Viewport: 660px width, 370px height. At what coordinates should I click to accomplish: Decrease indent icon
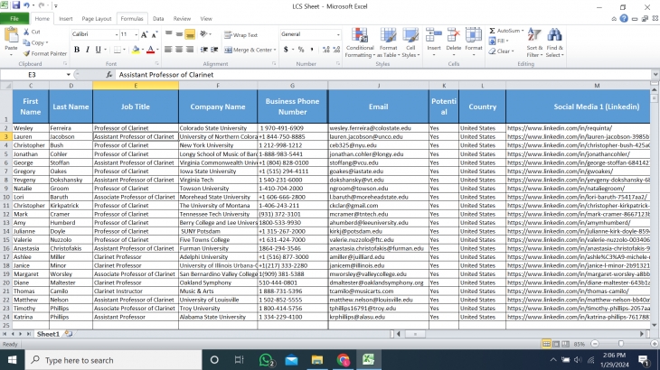[204, 50]
